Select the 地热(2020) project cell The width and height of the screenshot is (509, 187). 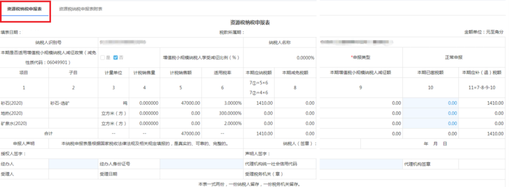tap(25, 113)
